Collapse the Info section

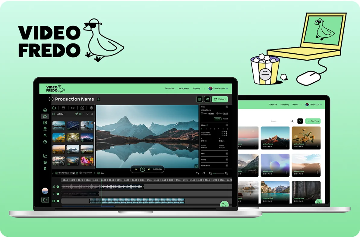tap(227, 107)
